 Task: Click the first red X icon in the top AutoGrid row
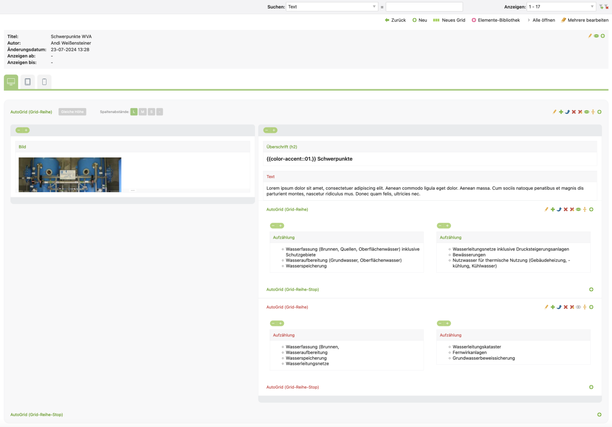click(x=574, y=112)
